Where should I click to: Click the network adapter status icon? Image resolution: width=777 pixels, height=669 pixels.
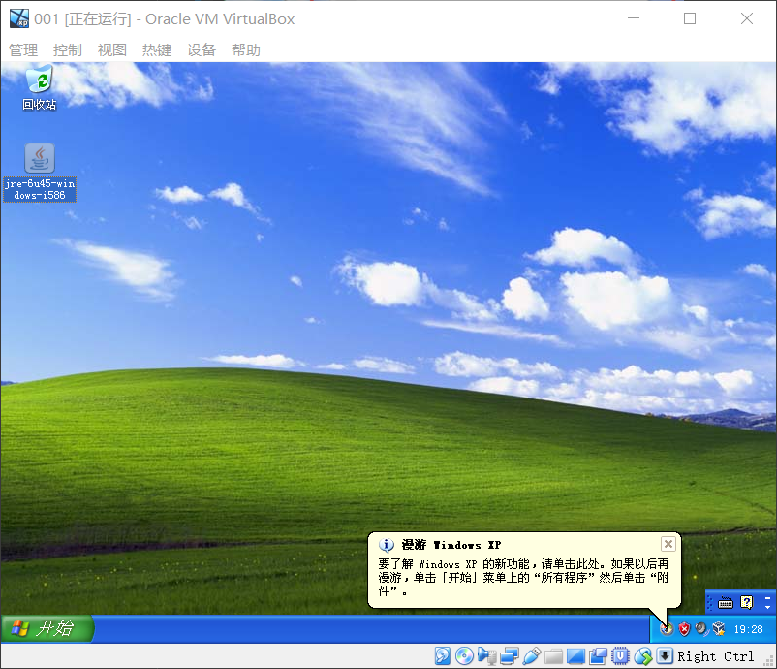point(509,656)
